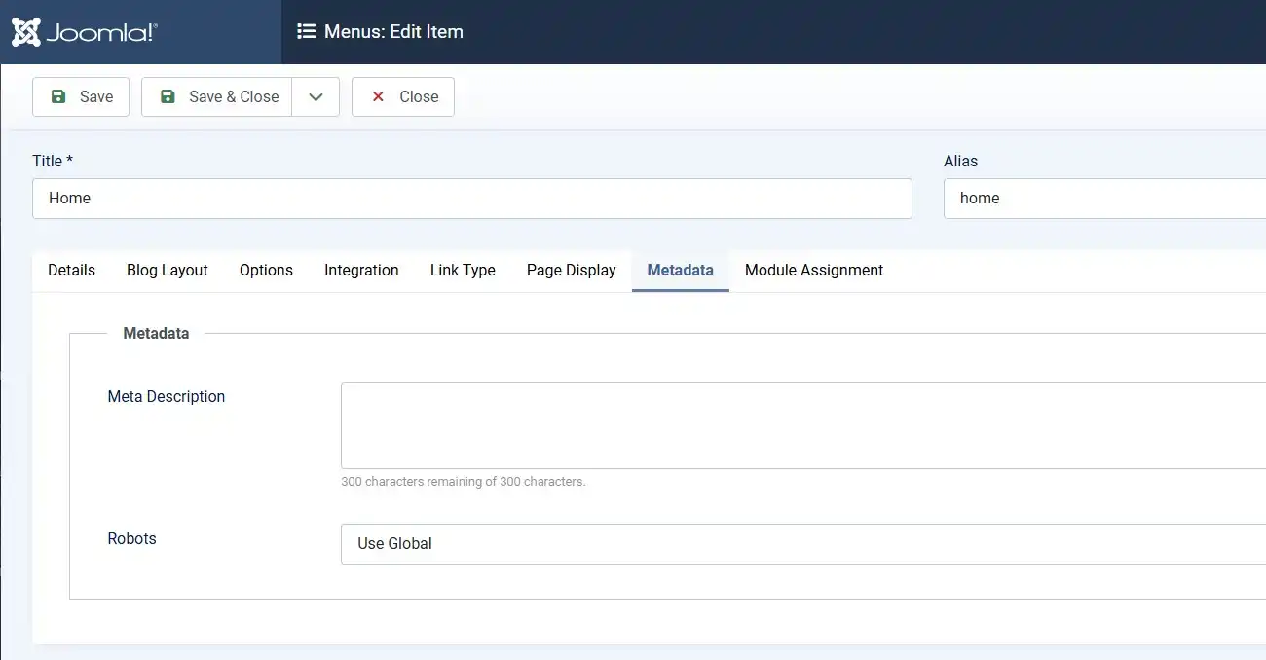Click the Save button

81,96
